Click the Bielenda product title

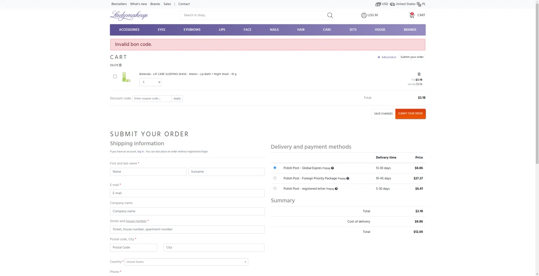click(188, 74)
